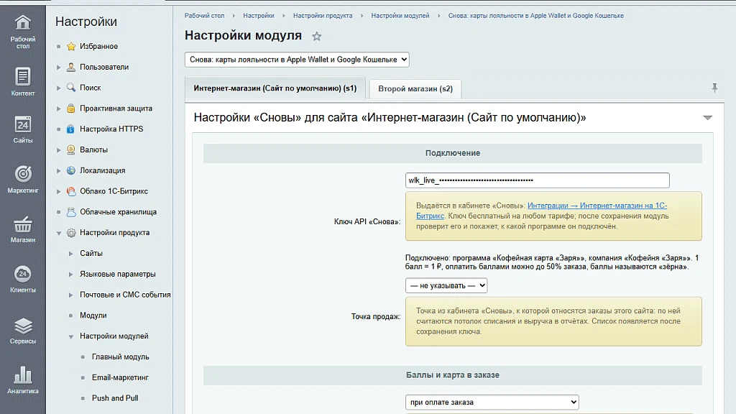Click the magnifier icon next to Поиск
This screenshot has width=736, height=414.
point(71,88)
